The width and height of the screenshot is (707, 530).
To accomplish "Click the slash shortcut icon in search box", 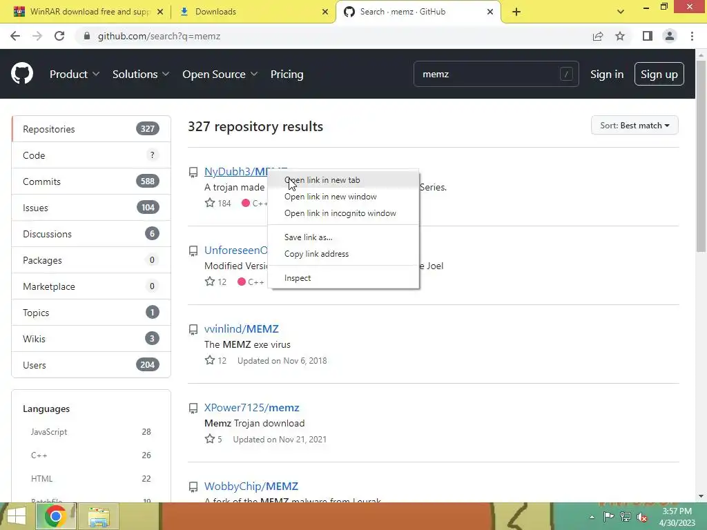I will coord(566,74).
